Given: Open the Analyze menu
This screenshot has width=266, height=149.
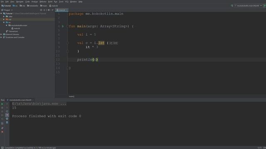Looking at the screenshot, I should point(34,2).
